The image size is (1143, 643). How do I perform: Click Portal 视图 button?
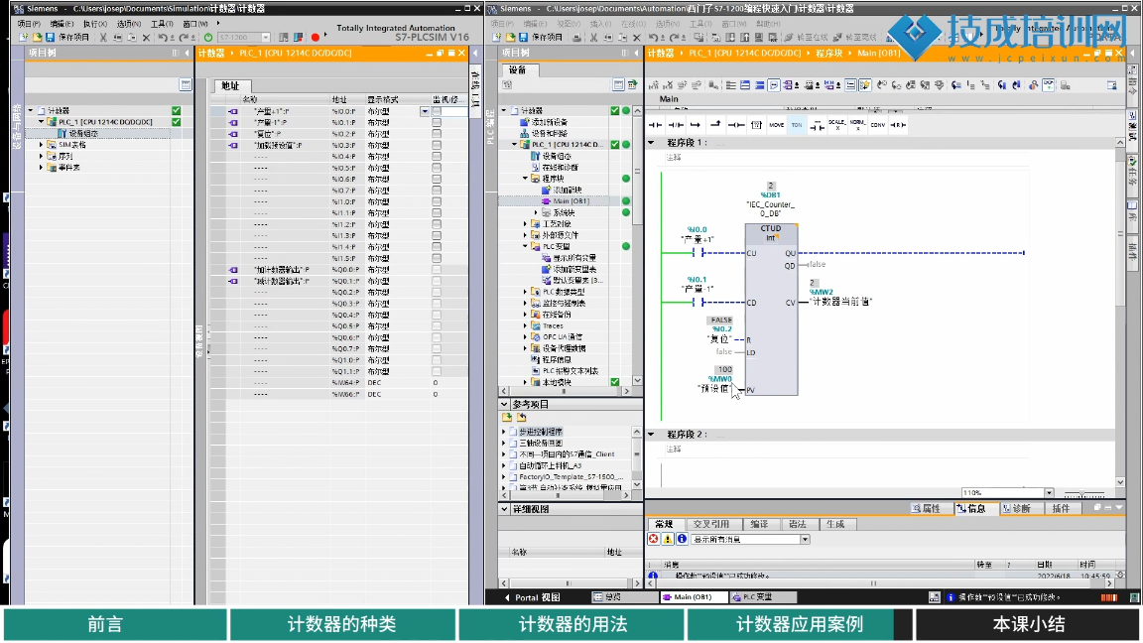click(x=532, y=597)
